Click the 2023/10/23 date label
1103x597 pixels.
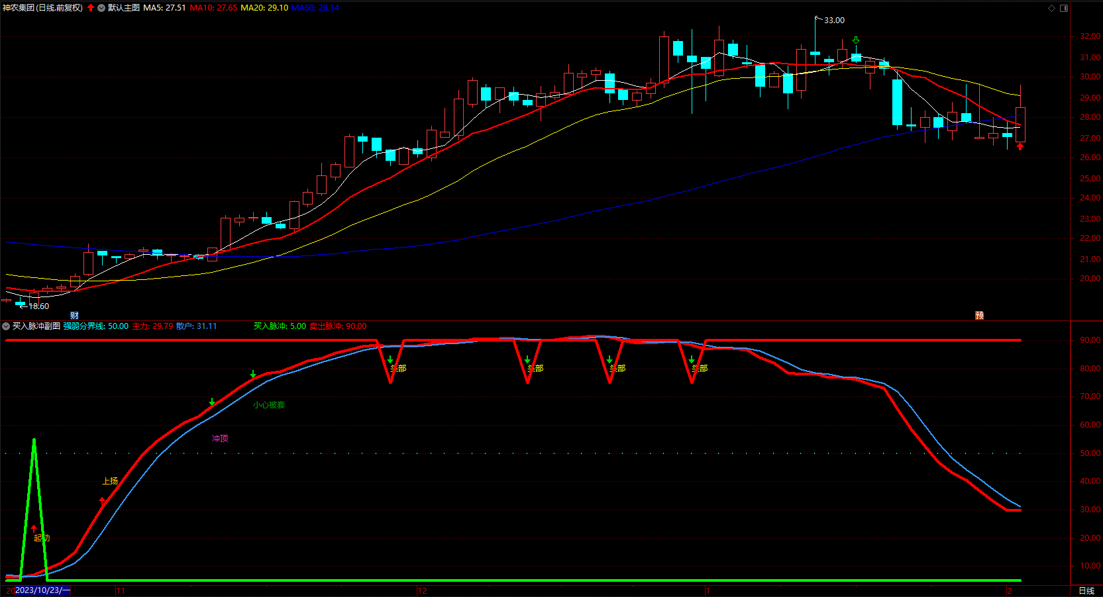tap(42, 590)
